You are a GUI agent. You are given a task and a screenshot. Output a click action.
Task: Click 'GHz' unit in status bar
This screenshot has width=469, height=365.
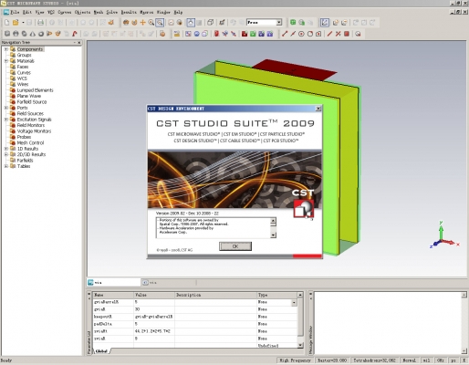coord(440,360)
